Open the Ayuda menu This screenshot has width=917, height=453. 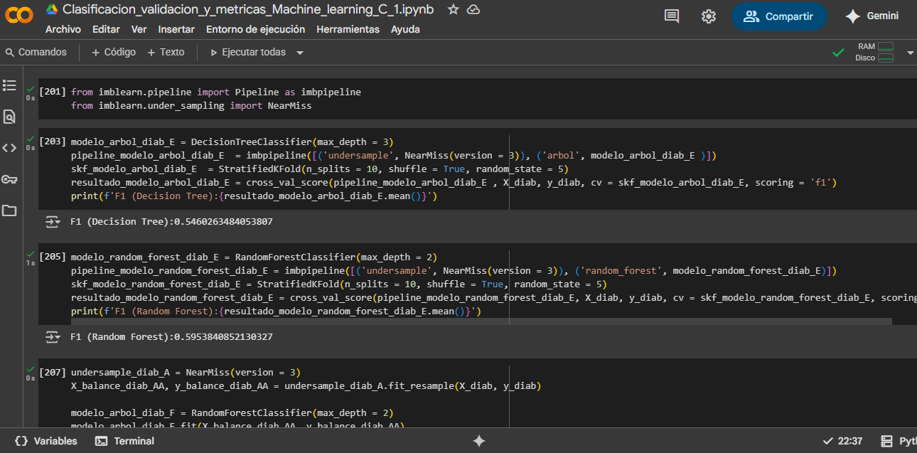coord(405,29)
